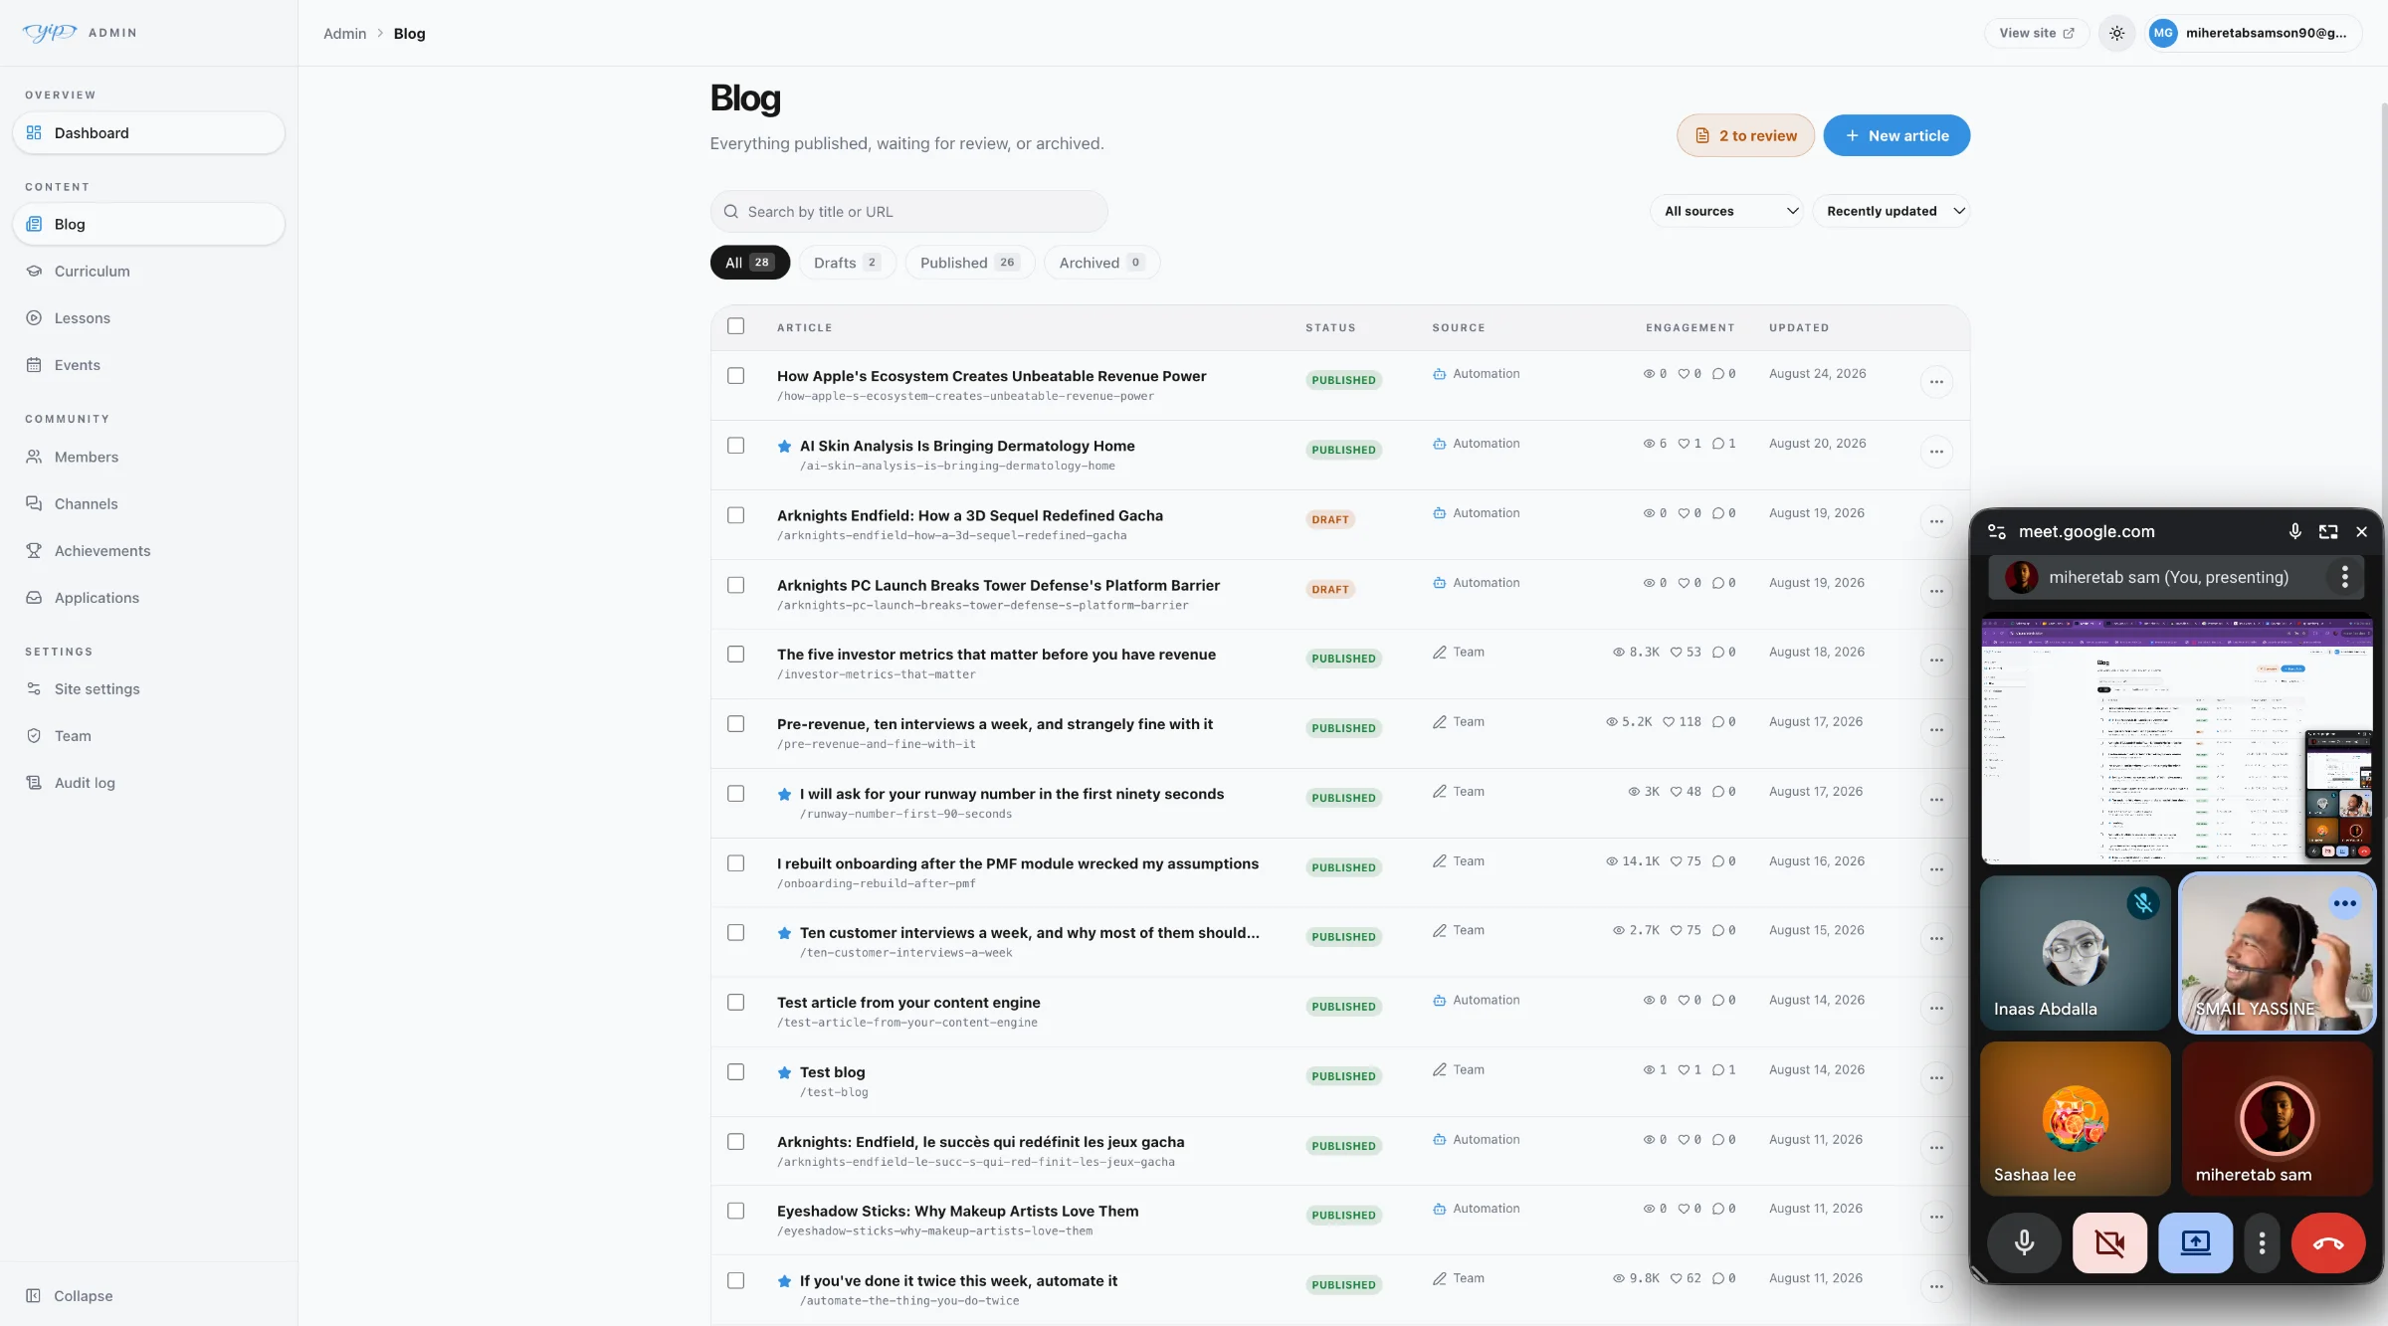Open Meet more options three-dot button
2388x1326 pixels.
coord(2262,1242)
